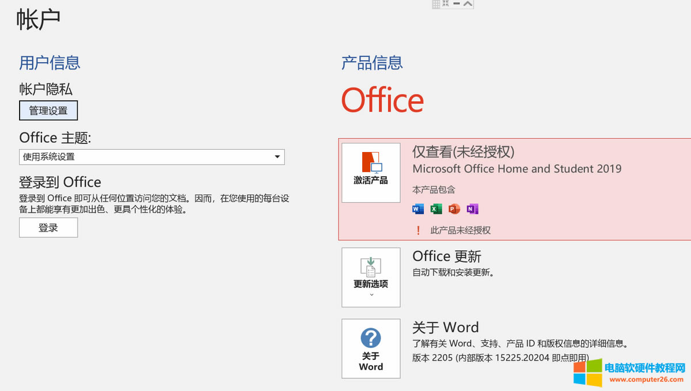The height and width of the screenshot is (391, 691).
Task: Select the Word product icon
Action: (417, 208)
